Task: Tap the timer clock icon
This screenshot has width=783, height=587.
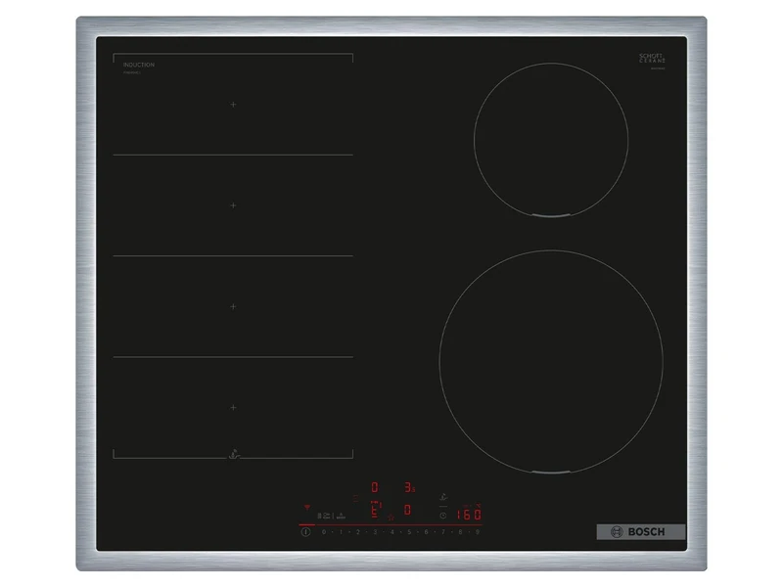Action: [x=442, y=515]
